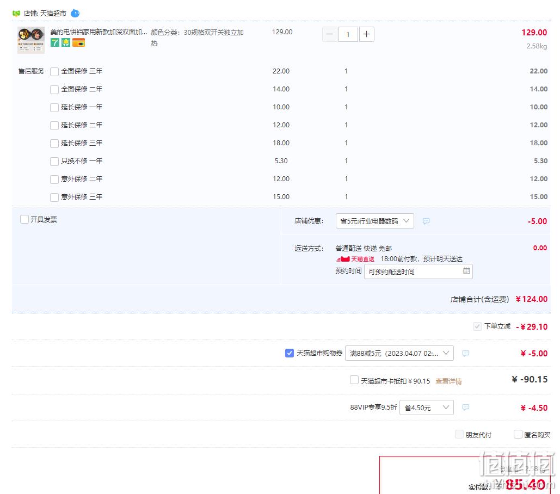The width and height of the screenshot is (560, 494).
Task: Check the 朋友代付 option
Action: [459, 434]
